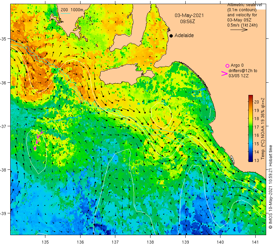Click the magenta drifter track near 135°E
The image size is (273, 245).
point(38,140)
